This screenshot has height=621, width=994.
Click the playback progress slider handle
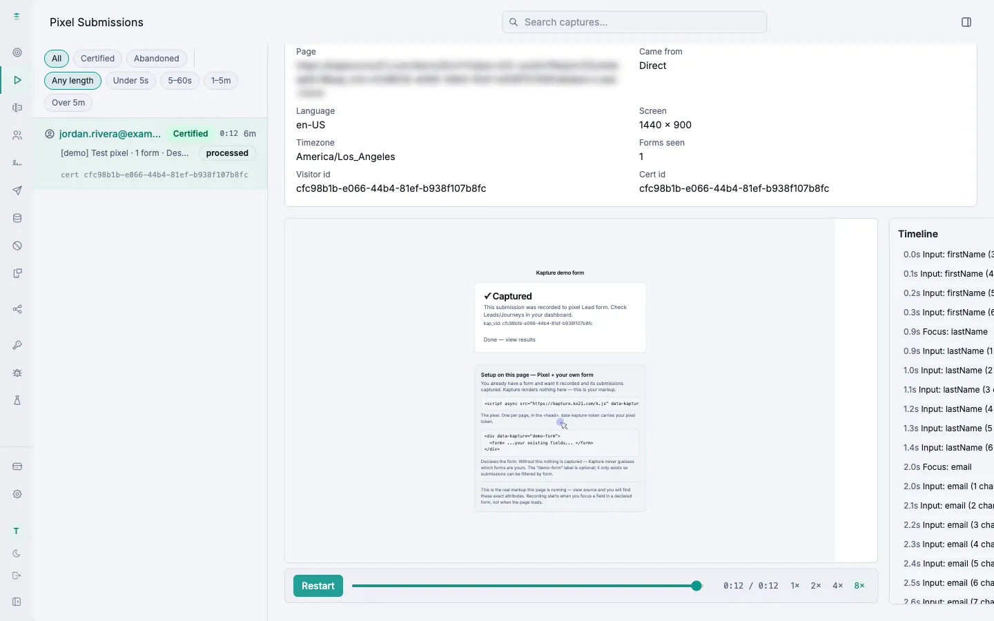click(696, 586)
